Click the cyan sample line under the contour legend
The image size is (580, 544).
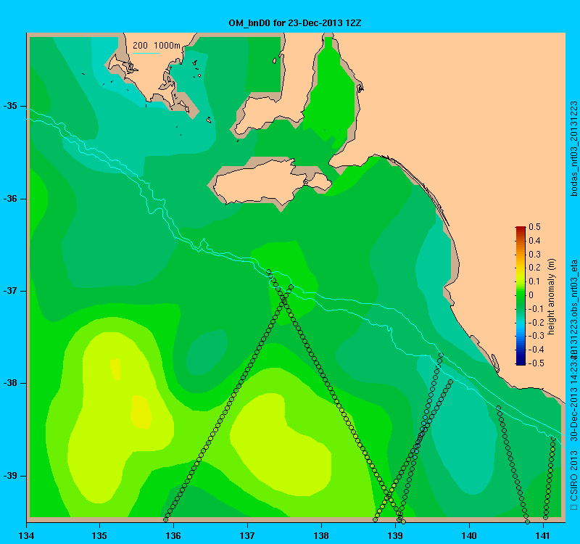(146, 53)
